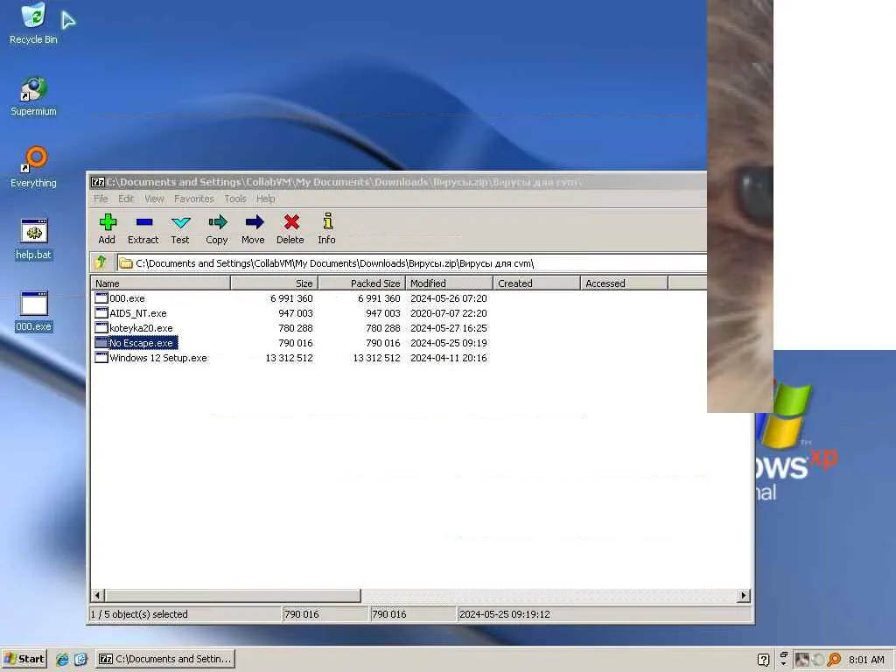Select the No Escape.exe file icon

pyautogui.click(x=101, y=342)
